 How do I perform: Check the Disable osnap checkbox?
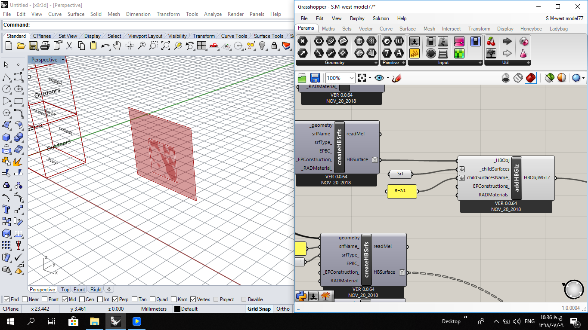click(x=244, y=299)
